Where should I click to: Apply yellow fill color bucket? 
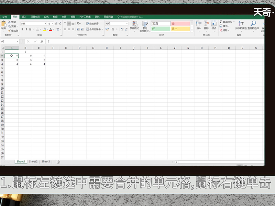[x=45, y=29]
